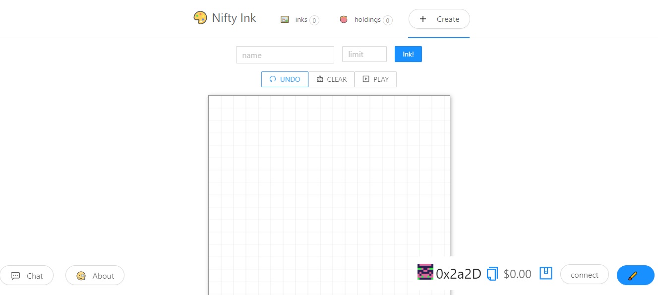Clear the drawing canvas
The width and height of the screenshot is (658, 295).
pyautogui.click(x=331, y=79)
